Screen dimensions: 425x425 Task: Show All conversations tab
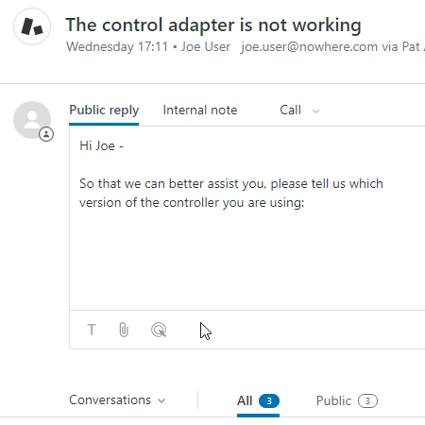(245, 400)
